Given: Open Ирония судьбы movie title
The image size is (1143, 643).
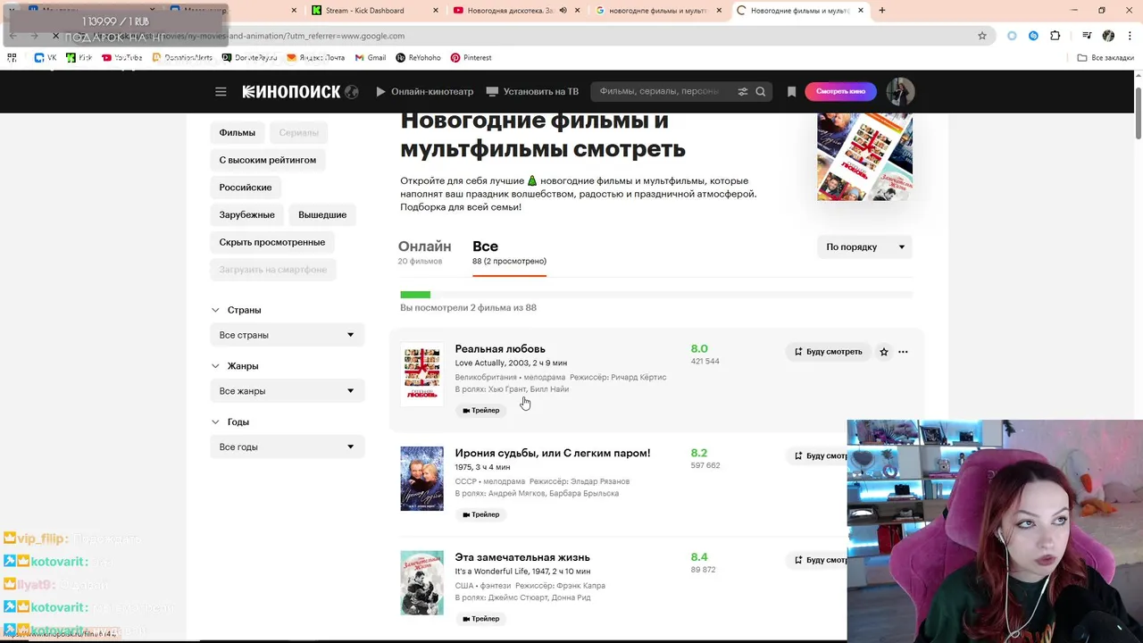Looking at the screenshot, I should [553, 453].
